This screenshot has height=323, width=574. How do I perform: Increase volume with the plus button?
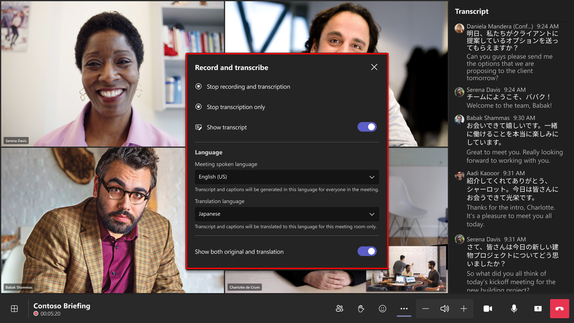[464, 309]
